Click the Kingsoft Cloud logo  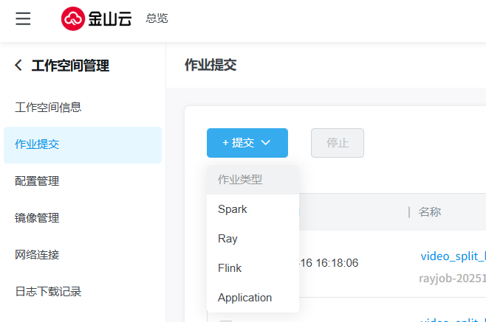coord(96,18)
